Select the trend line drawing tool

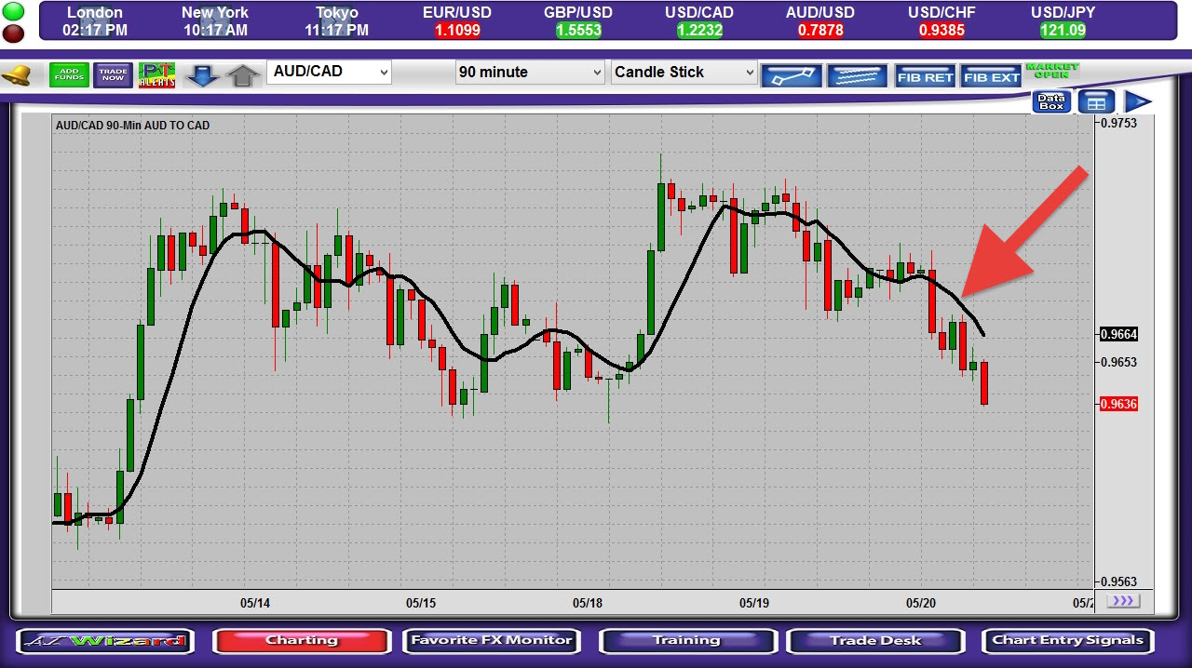click(x=792, y=75)
